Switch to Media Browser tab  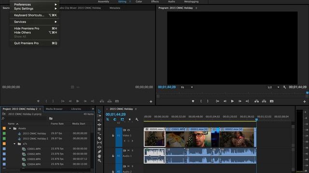point(54,109)
